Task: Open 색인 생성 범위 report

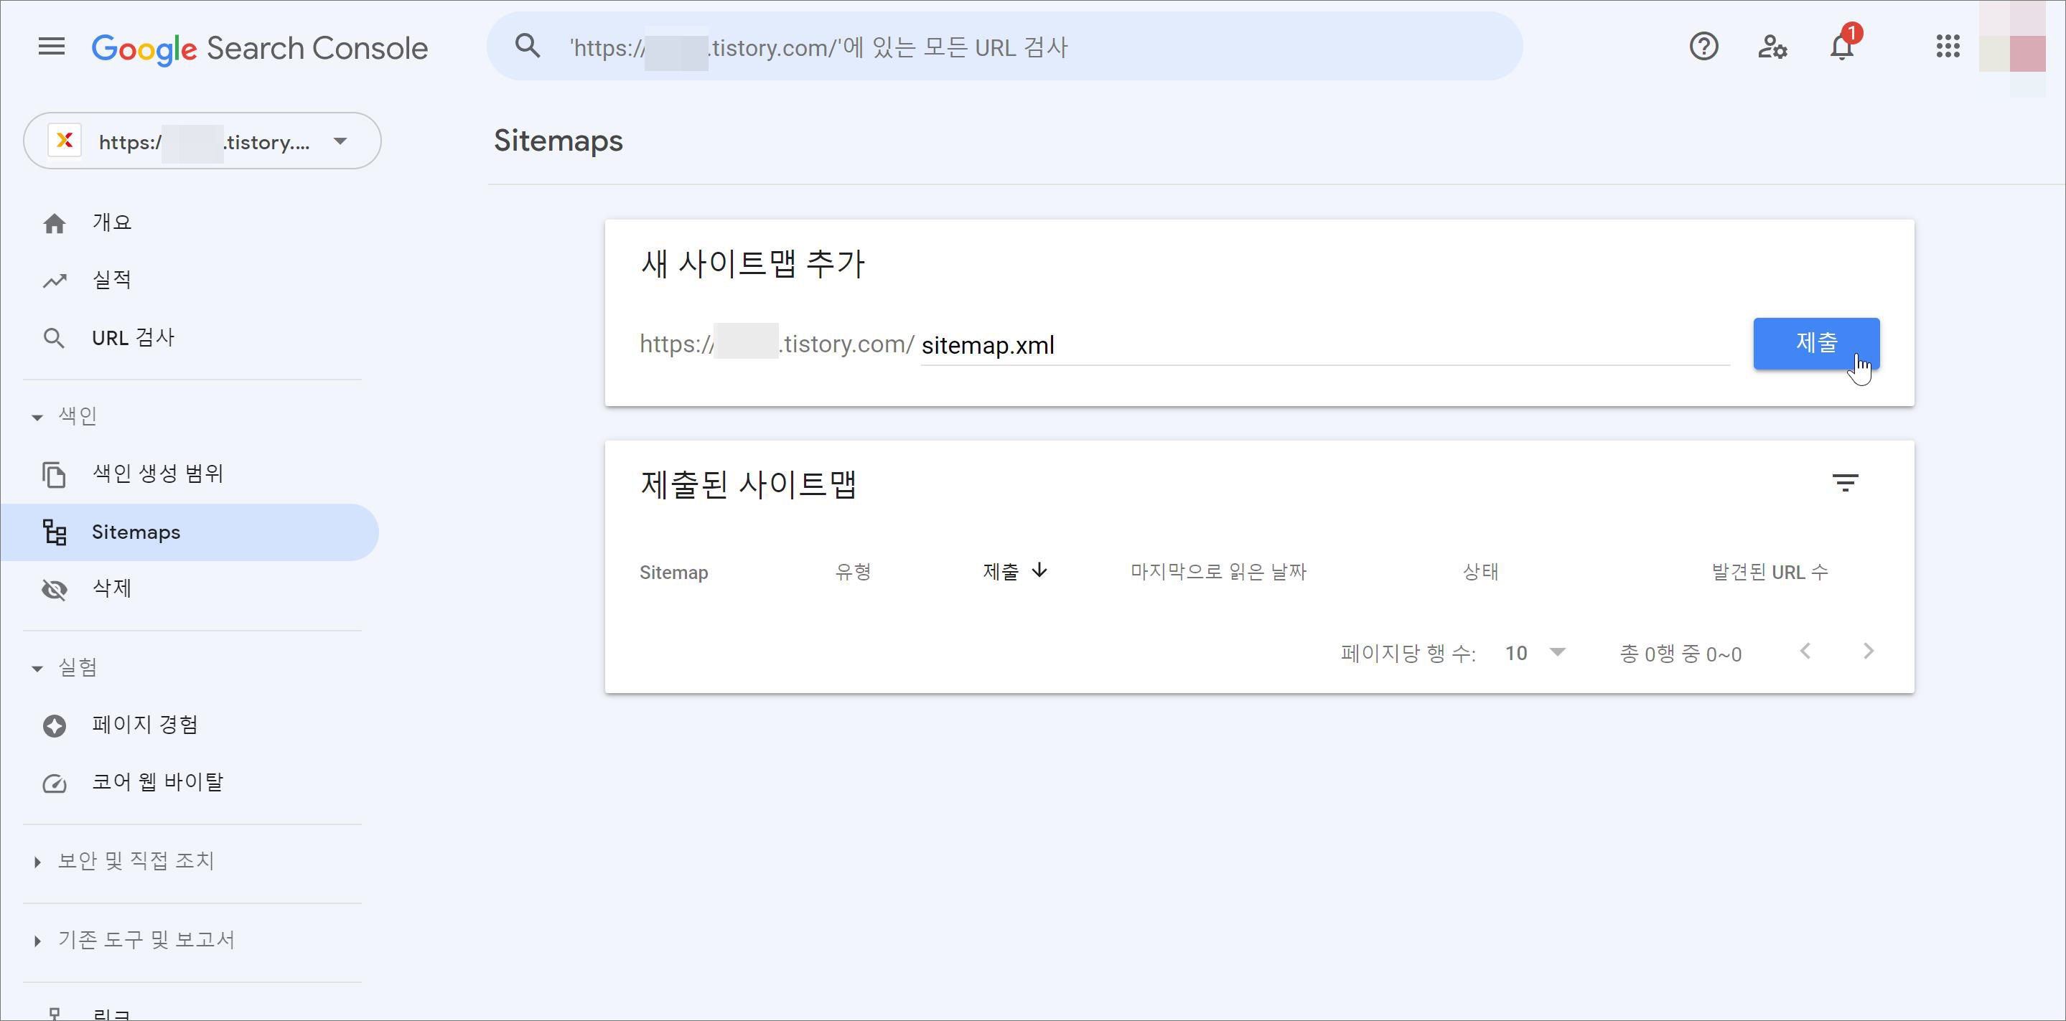Action: click(x=157, y=474)
